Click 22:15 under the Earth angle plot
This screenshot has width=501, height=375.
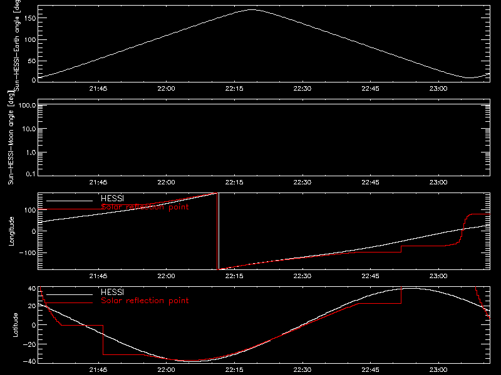coord(234,89)
